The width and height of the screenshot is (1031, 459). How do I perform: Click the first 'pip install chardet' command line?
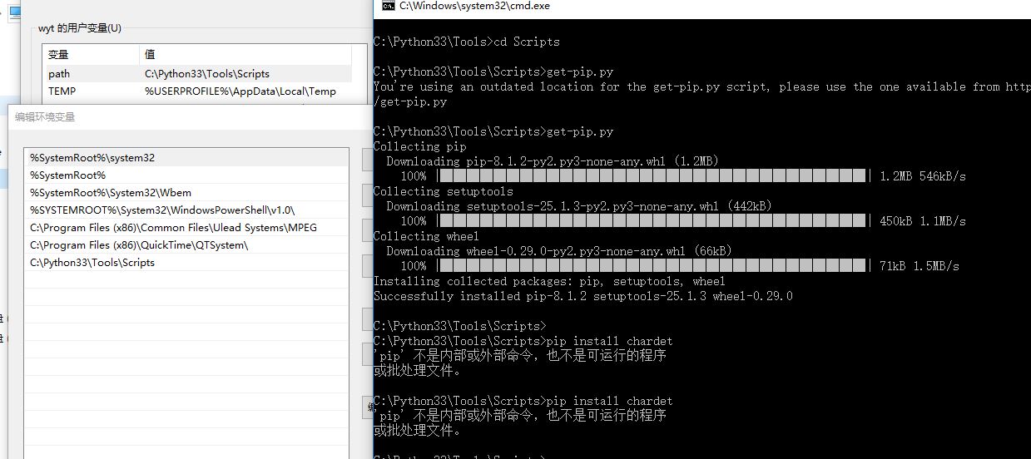(x=607, y=341)
